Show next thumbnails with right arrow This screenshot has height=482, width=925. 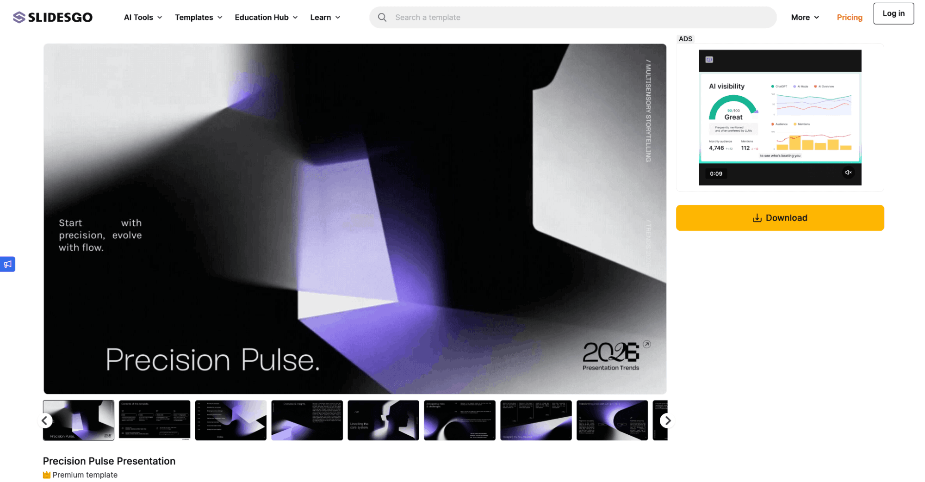pyautogui.click(x=667, y=420)
